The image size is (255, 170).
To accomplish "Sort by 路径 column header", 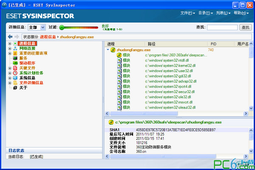I will (176, 44).
